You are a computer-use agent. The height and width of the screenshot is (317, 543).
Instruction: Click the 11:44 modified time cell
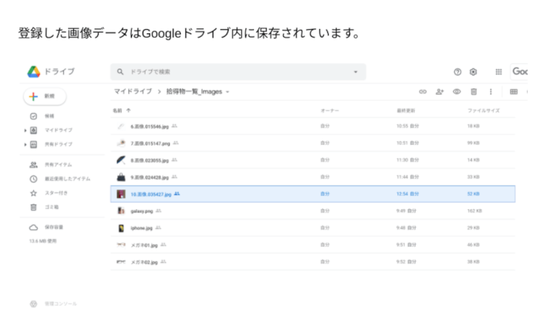tap(408, 177)
